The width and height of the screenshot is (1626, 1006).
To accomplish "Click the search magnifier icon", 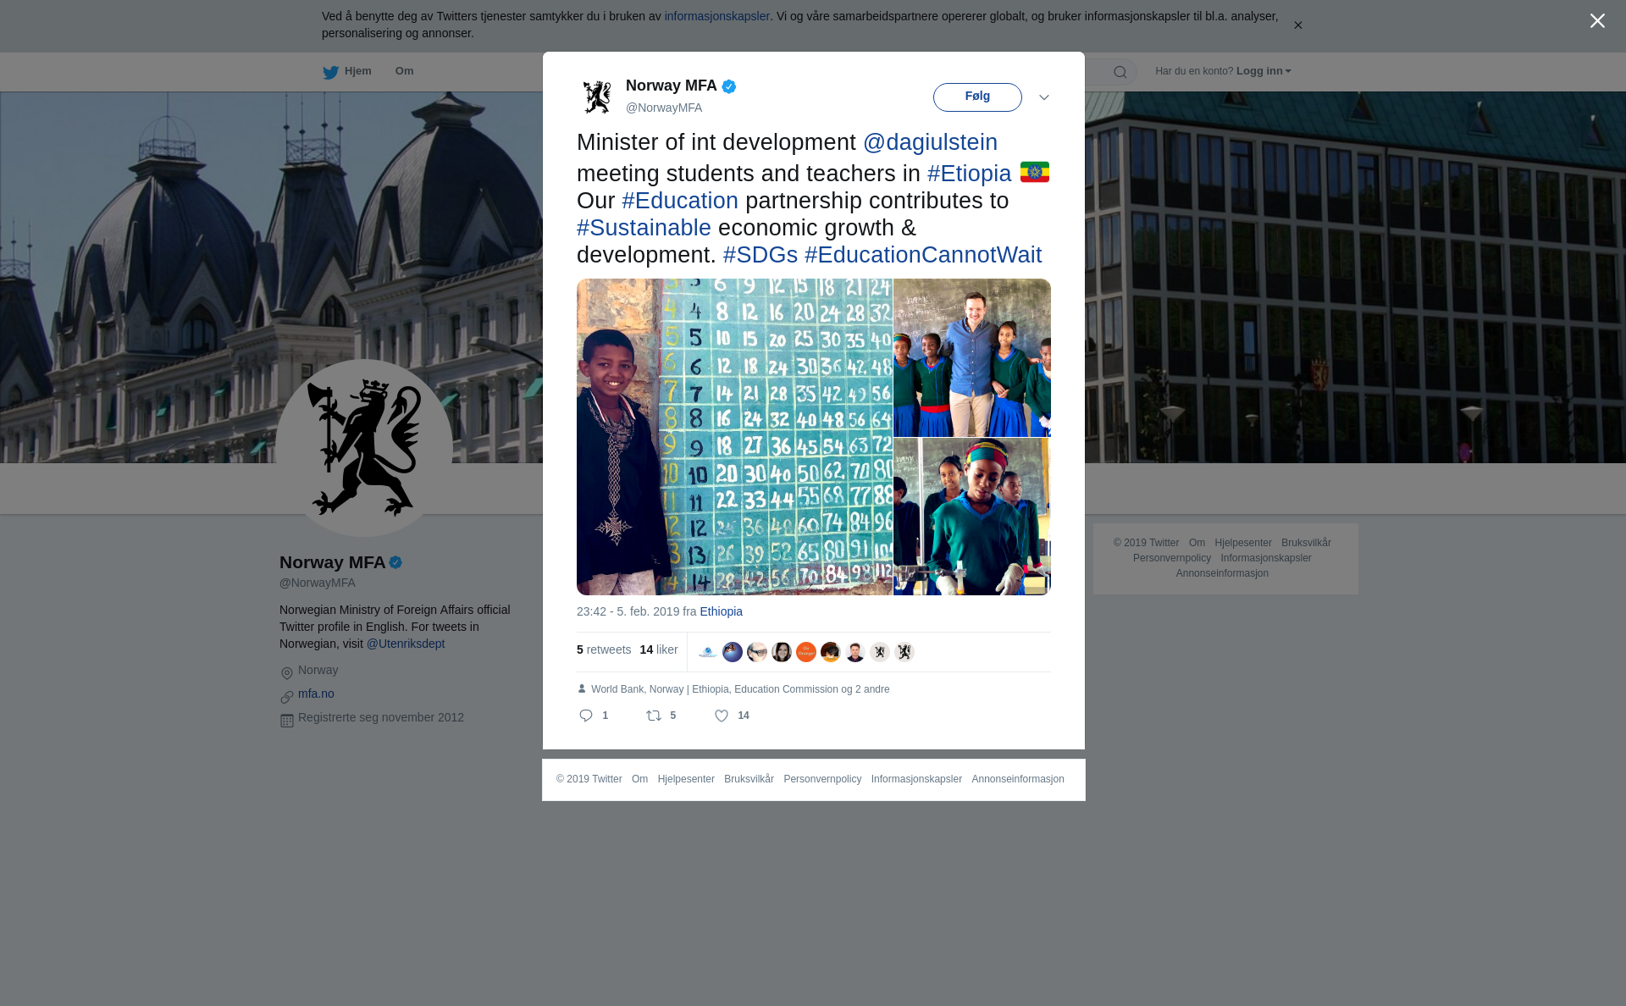I will click(x=1120, y=72).
